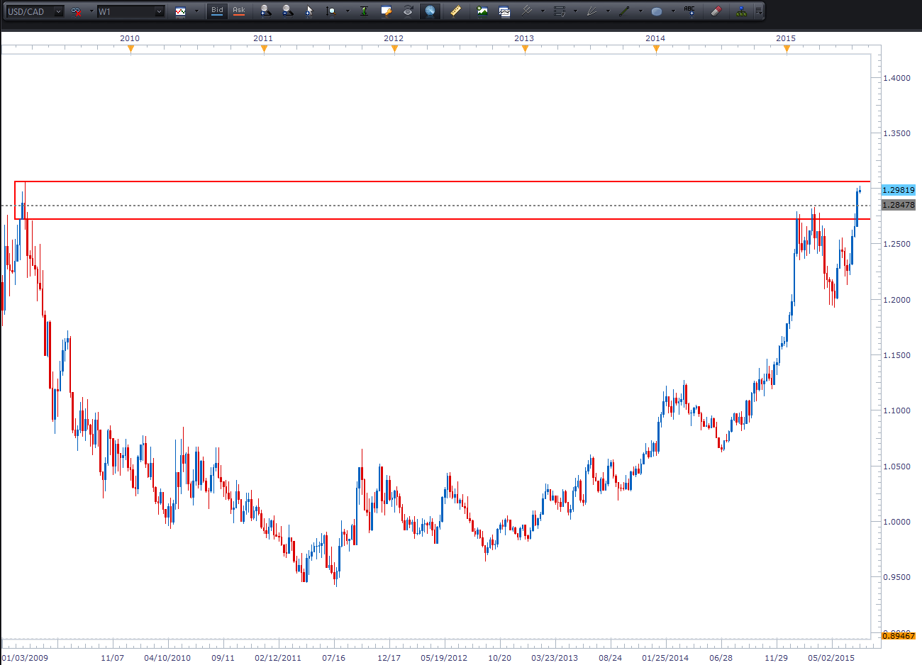Expand the chart type dropdown arrow
The height and width of the screenshot is (665, 922).
[x=196, y=11]
